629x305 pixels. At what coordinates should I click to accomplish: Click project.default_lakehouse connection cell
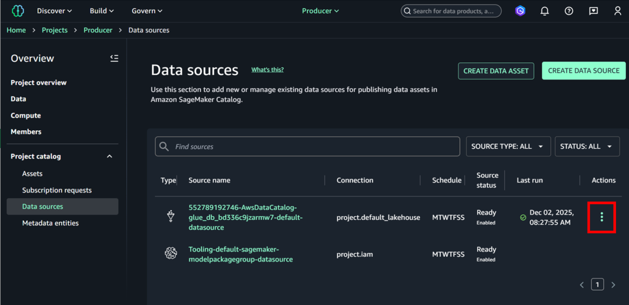(378, 218)
